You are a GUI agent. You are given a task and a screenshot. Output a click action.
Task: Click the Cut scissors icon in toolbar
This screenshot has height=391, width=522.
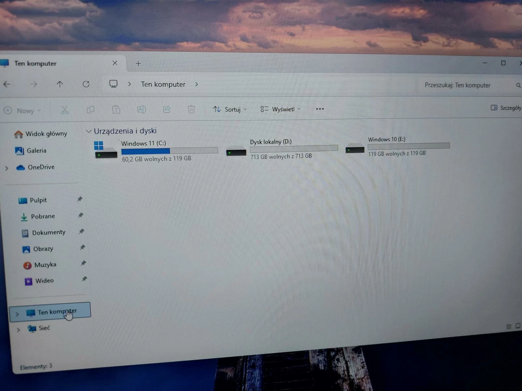click(65, 110)
